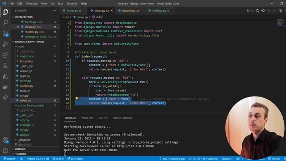This screenshot has width=286, height=161.
Task: Open the Testing flask view
Action: pos(5,65)
